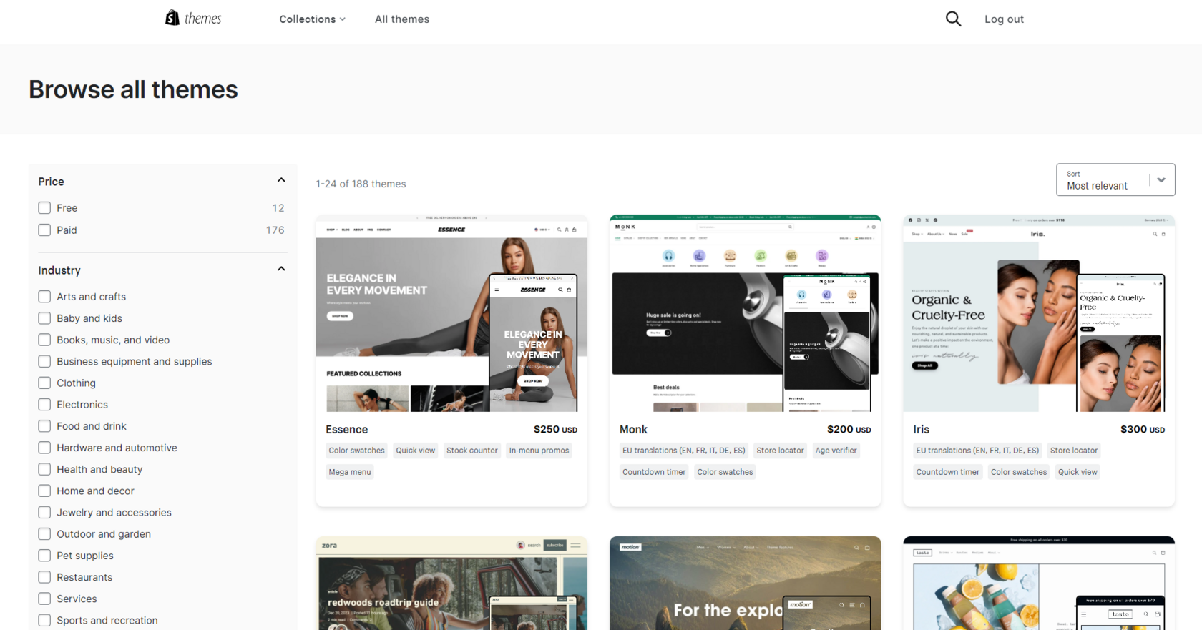
Task: Click Monk's Countdown timer tag
Action: tap(654, 472)
